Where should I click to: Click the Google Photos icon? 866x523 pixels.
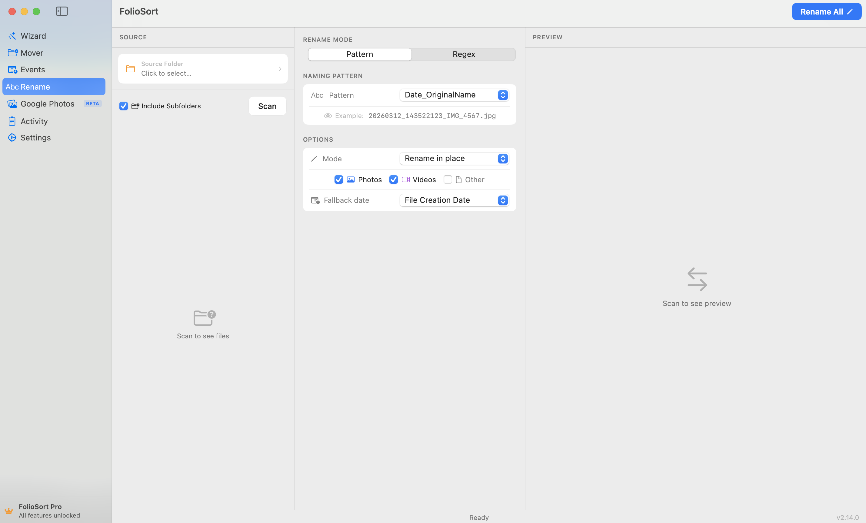point(12,104)
